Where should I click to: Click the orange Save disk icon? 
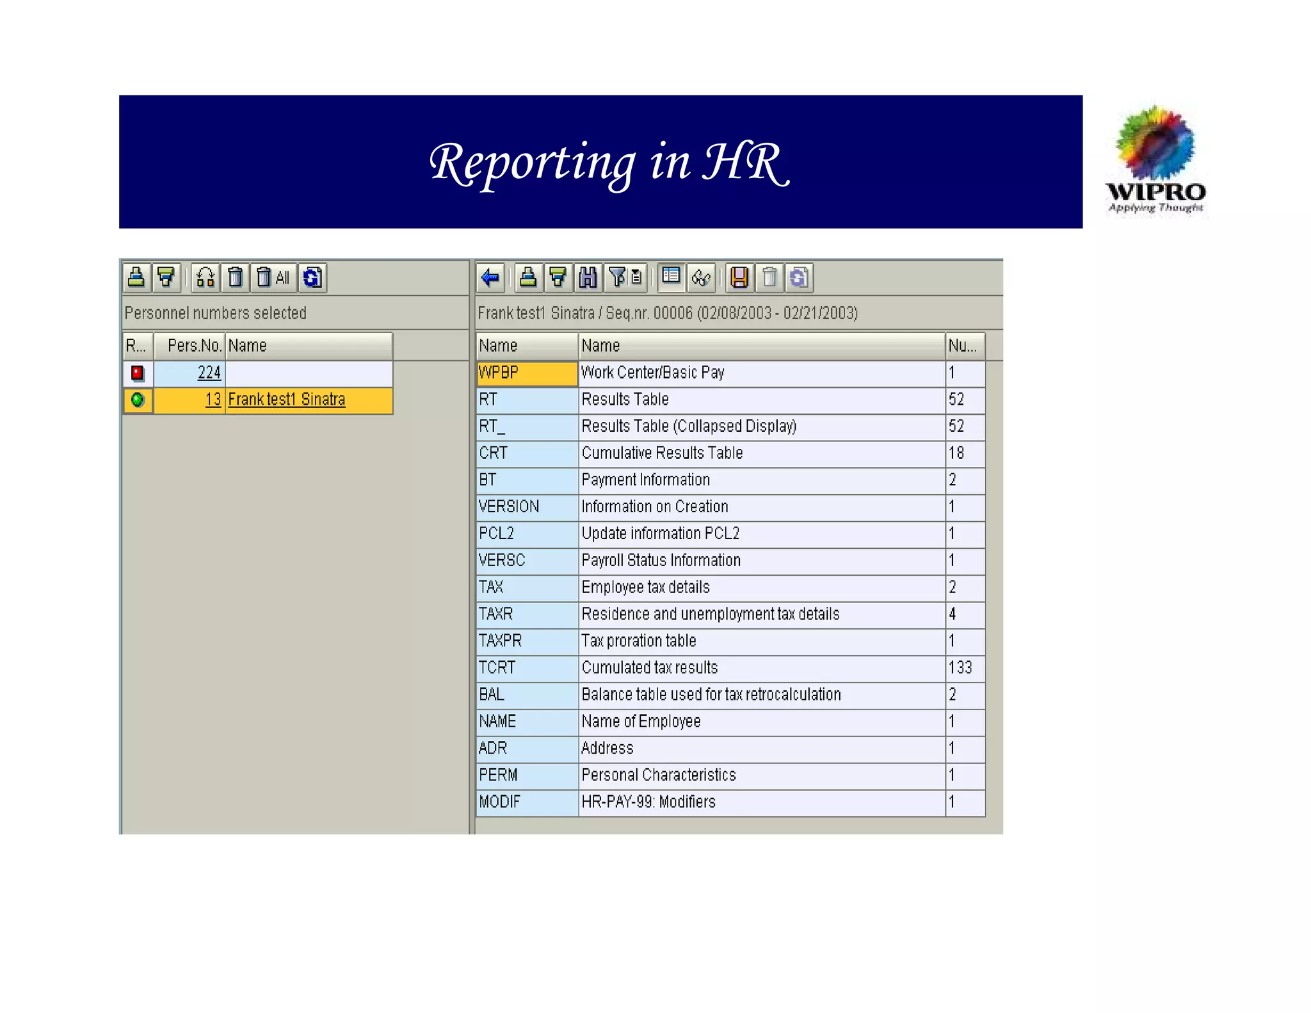pos(739,277)
